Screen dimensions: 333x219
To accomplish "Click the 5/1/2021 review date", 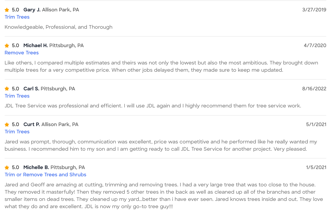I will pyautogui.click(x=316, y=125).
